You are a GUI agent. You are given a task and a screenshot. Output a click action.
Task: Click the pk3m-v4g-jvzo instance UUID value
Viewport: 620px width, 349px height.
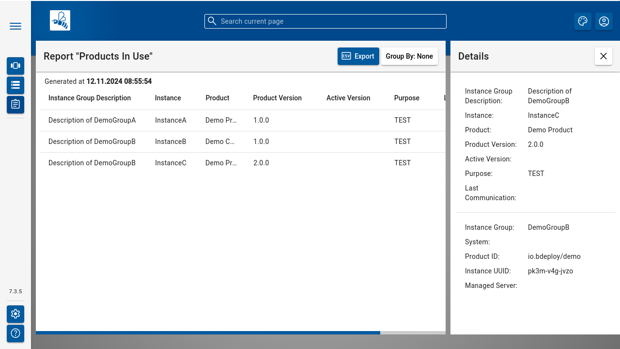point(550,271)
